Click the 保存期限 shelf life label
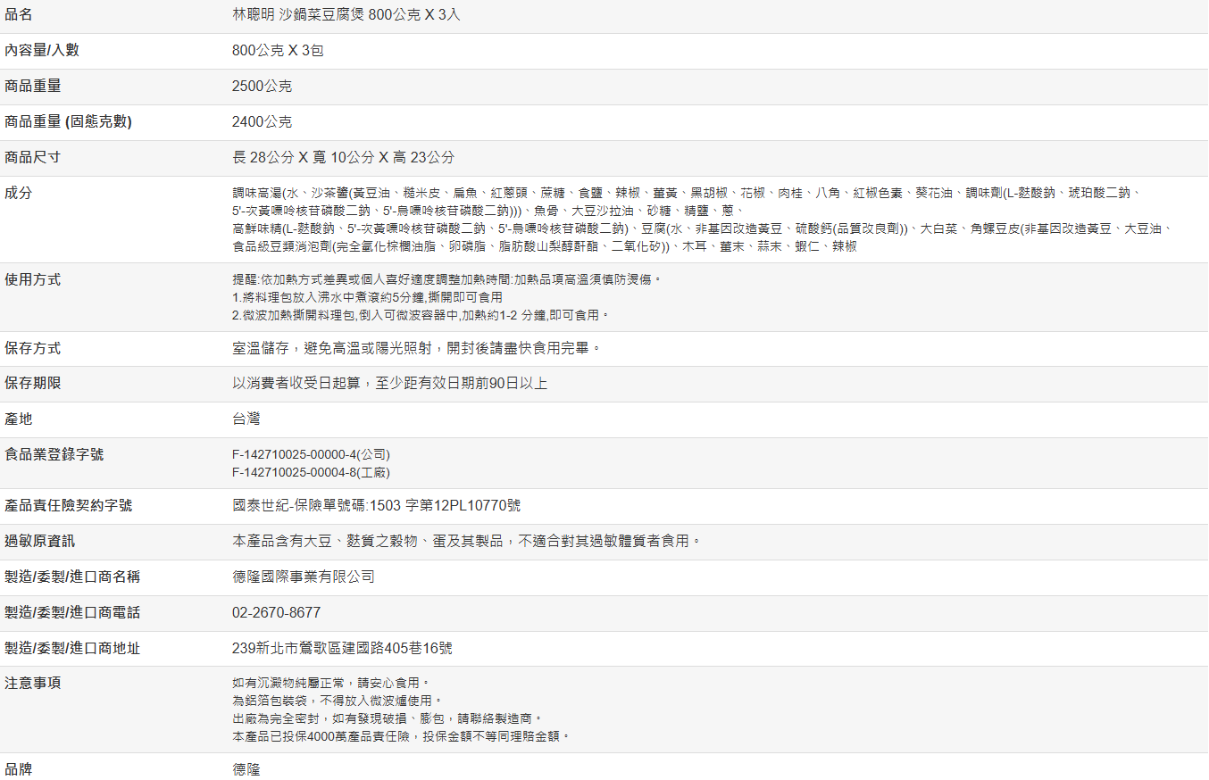The width and height of the screenshot is (1209, 780). pyautogui.click(x=33, y=383)
